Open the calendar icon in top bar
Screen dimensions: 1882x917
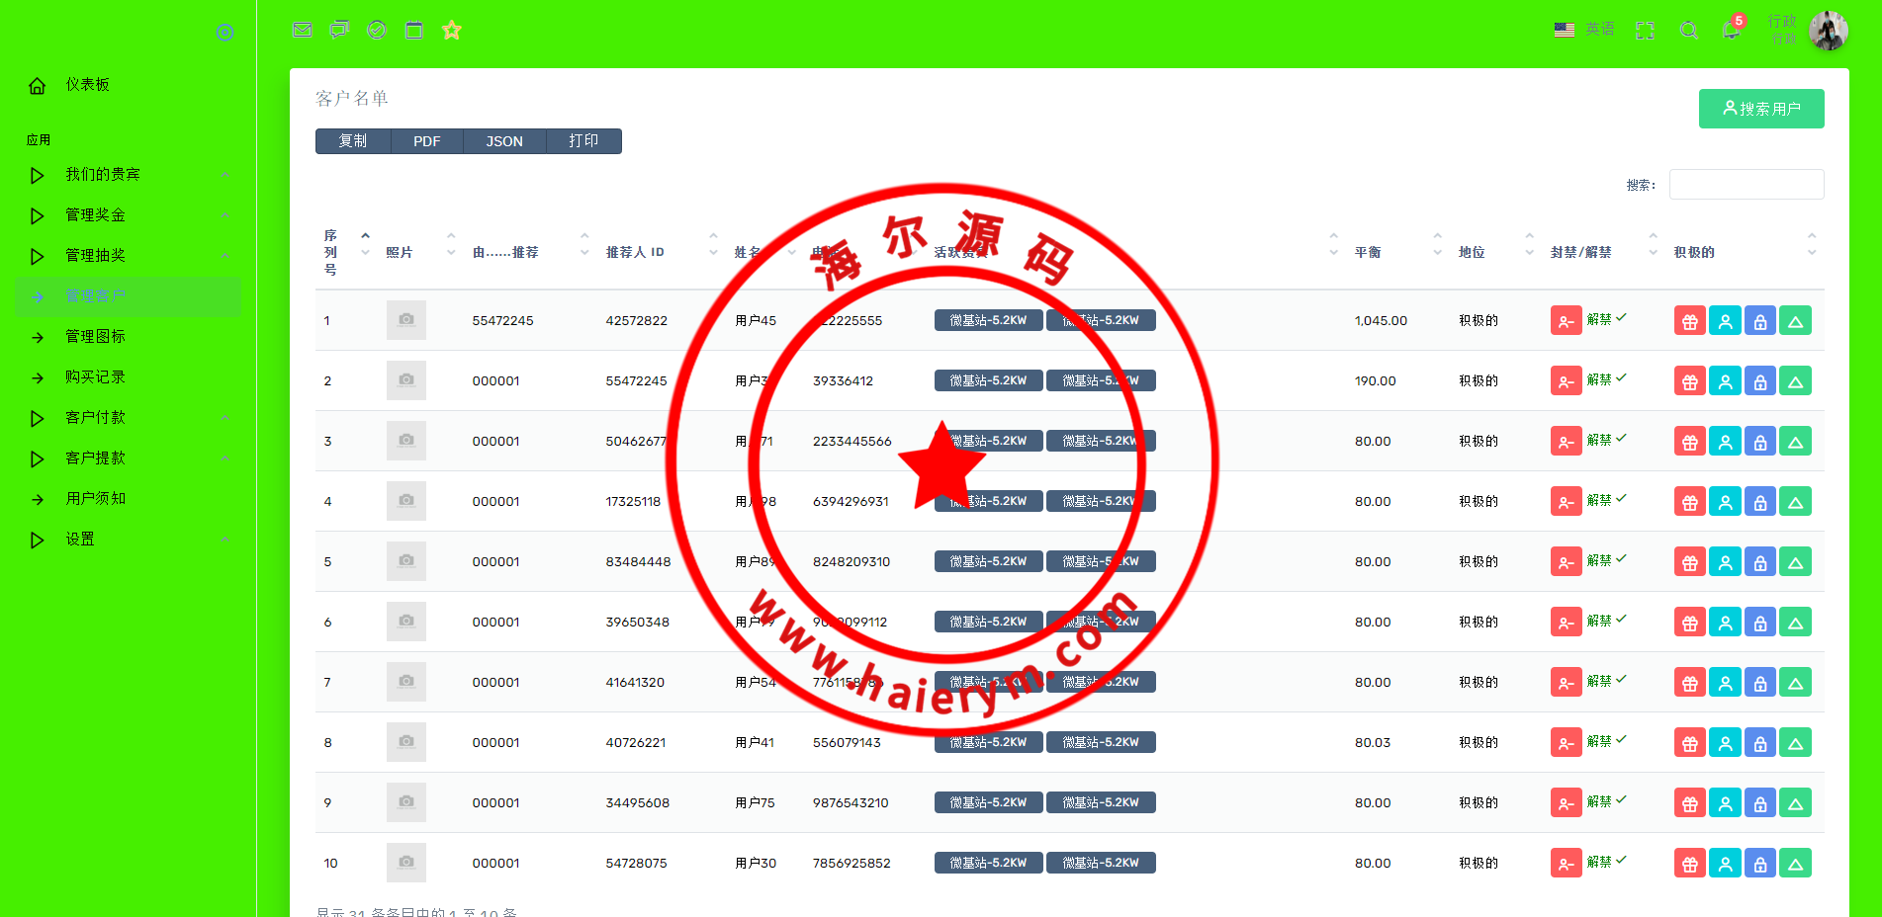tap(414, 30)
